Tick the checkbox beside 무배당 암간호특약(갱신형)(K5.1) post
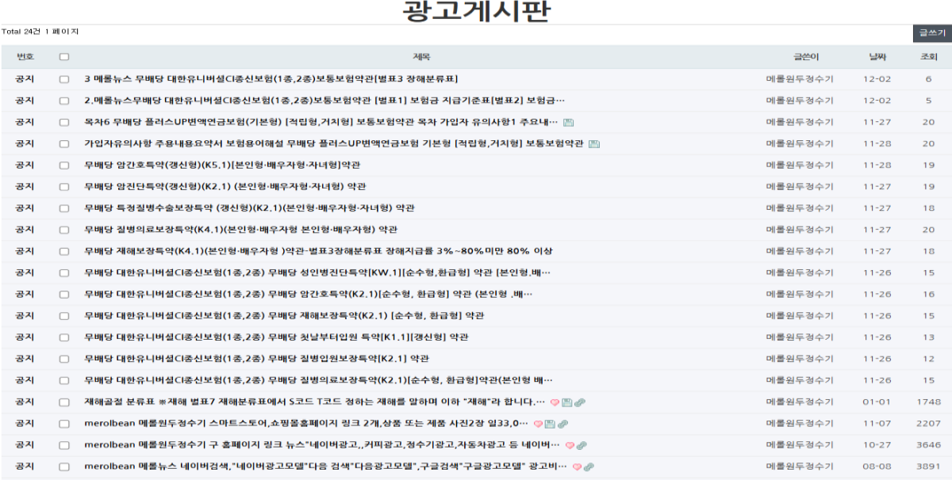The height and width of the screenshot is (480, 952). [64, 165]
